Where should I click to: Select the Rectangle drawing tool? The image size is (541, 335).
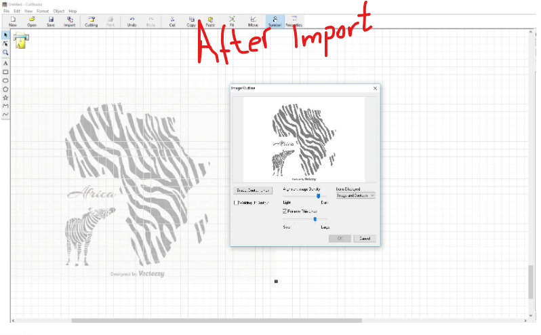[5, 72]
